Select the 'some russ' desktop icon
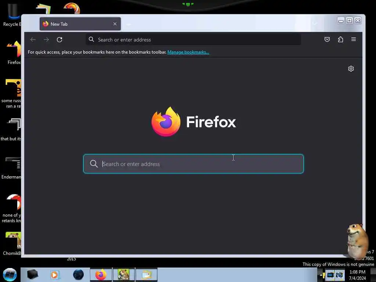 11,94
